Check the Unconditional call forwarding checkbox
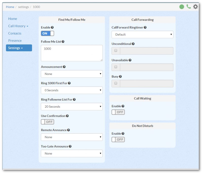Viewport: 203px width, 174px height. pyautogui.click(x=116, y=51)
